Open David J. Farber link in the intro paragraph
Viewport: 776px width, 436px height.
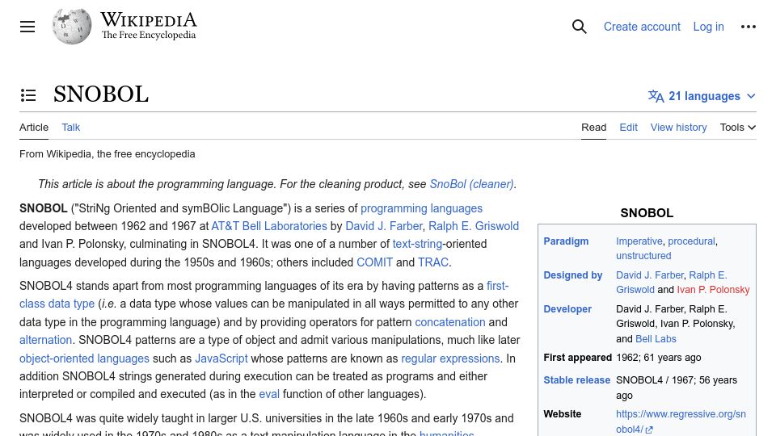pyautogui.click(x=383, y=226)
